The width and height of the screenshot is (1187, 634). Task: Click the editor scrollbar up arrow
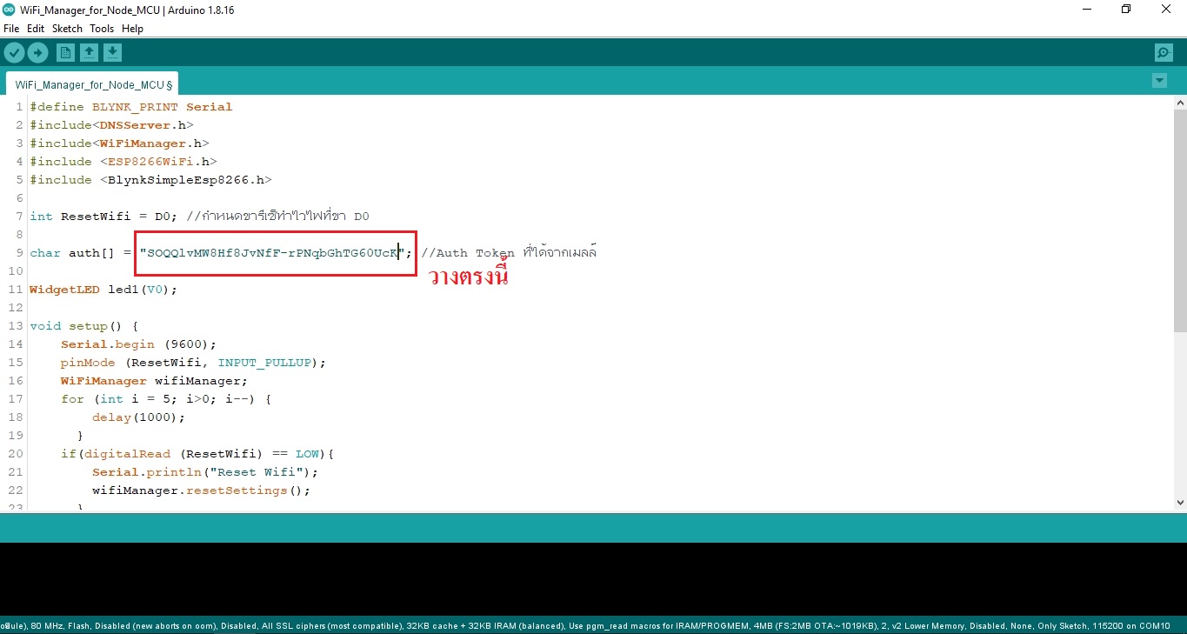pos(1180,103)
